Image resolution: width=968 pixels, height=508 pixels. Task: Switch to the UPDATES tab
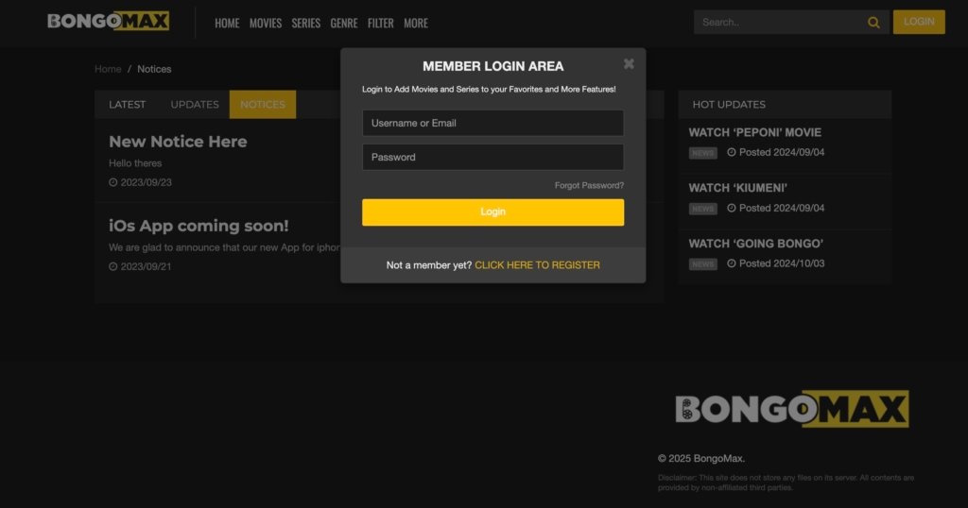pos(195,105)
